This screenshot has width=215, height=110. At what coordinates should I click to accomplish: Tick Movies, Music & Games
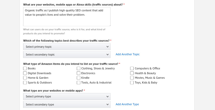tap(132, 78)
